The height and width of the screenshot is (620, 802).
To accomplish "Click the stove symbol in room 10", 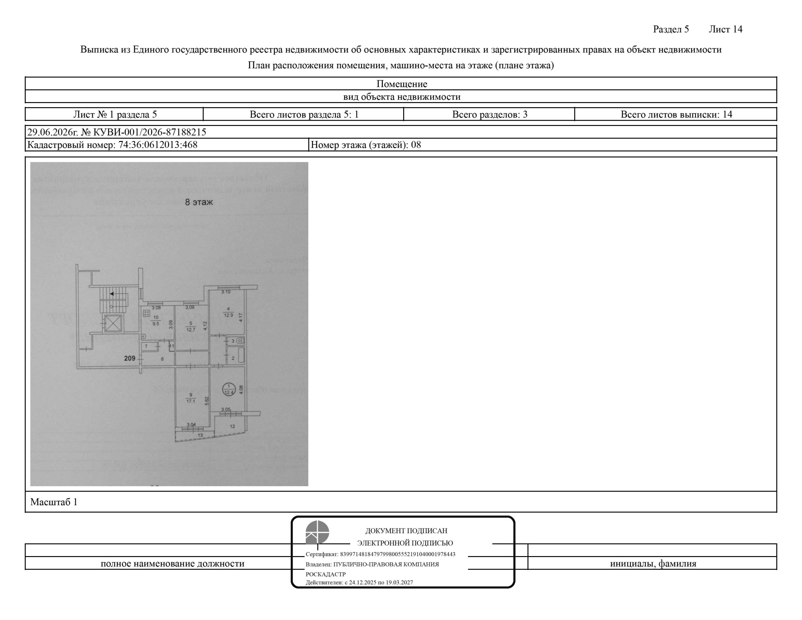I will tap(147, 314).
